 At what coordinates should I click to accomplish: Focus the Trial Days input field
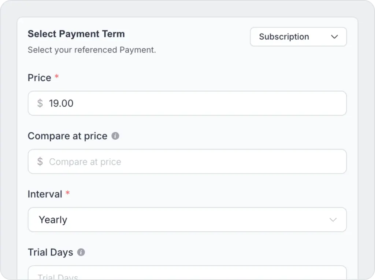click(187, 274)
